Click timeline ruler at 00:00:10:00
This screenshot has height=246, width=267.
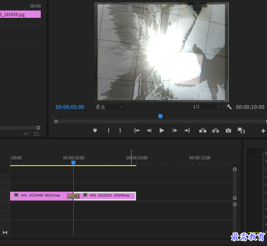(x=137, y=158)
